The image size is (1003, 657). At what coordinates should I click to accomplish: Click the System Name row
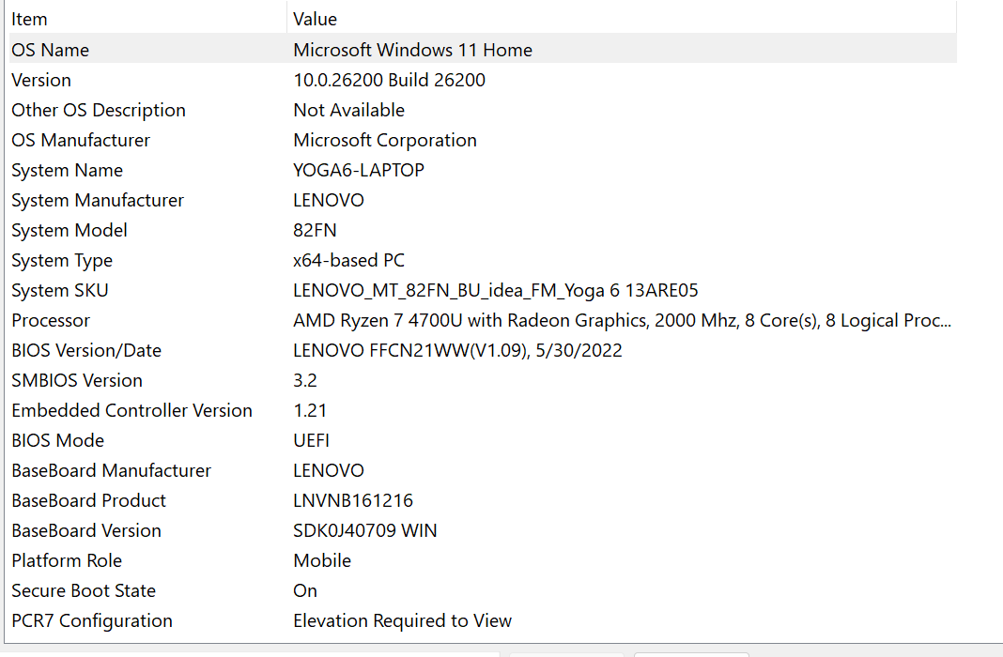(x=68, y=170)
